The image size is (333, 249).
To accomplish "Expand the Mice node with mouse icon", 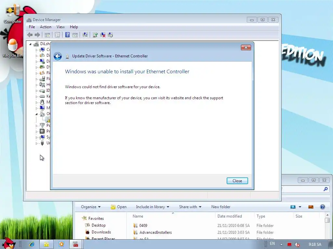I will tap(36, 102).
